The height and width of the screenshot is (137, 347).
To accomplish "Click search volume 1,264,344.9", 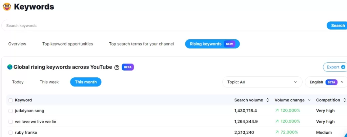I will point(246,121).
